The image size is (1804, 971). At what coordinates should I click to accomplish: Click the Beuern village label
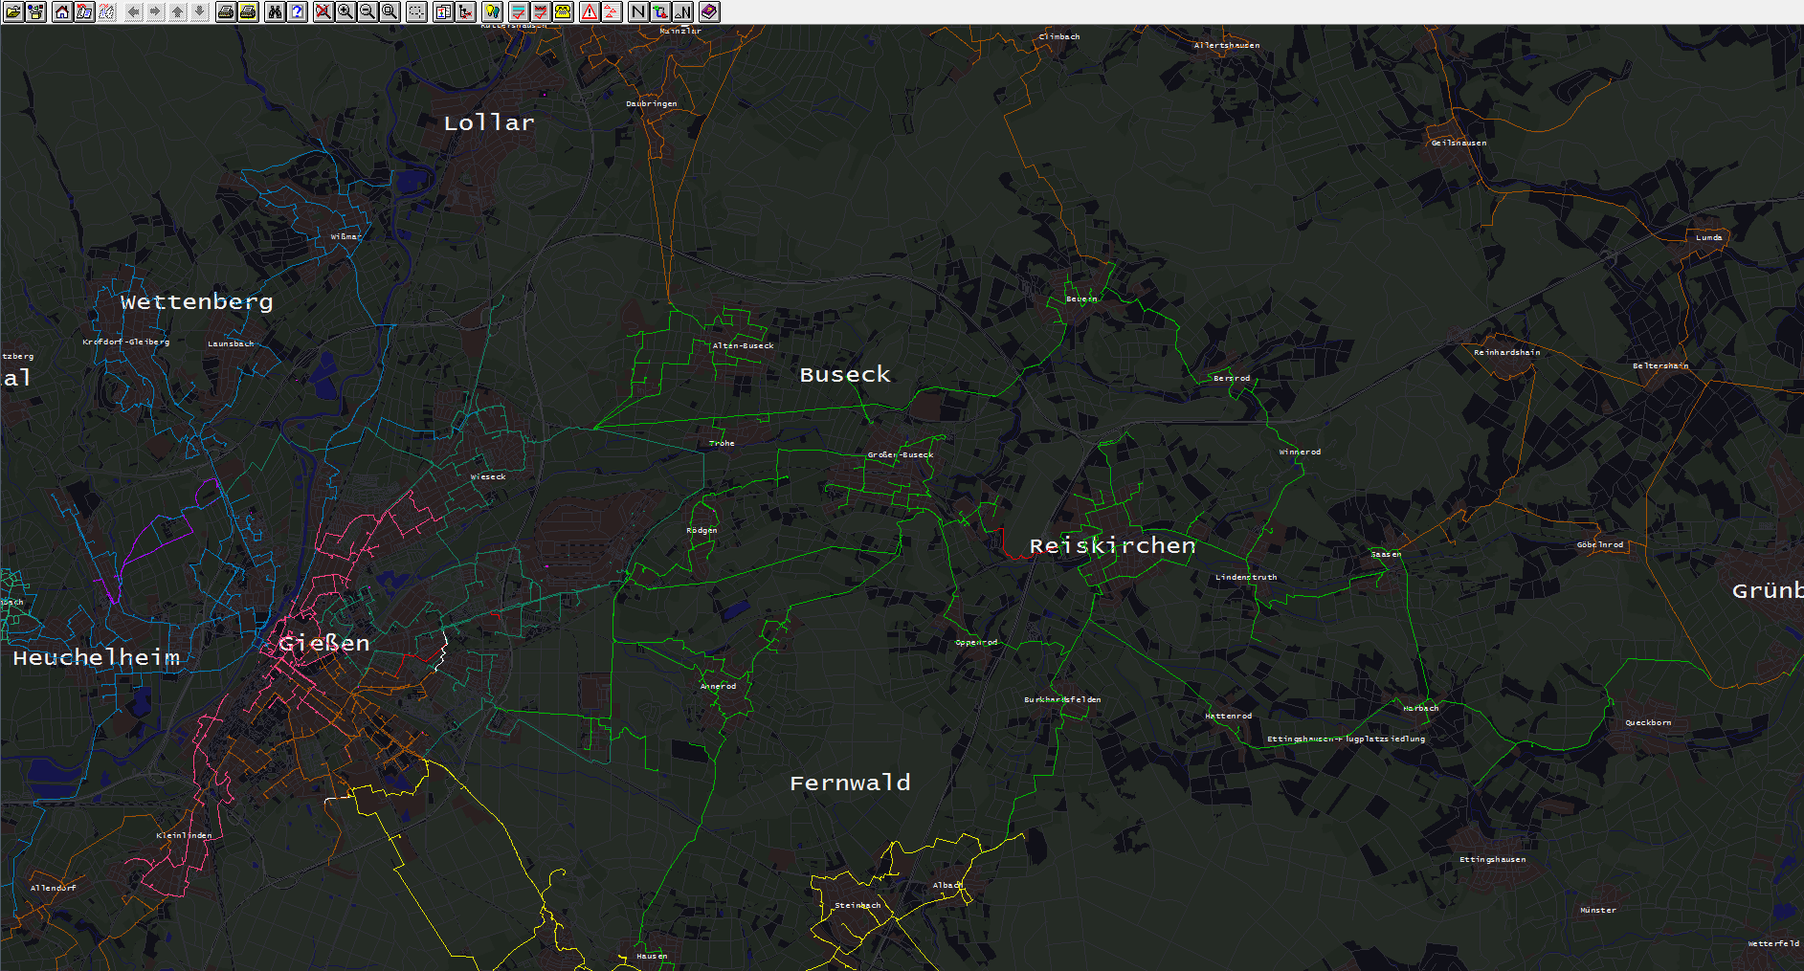[1081, 299]
